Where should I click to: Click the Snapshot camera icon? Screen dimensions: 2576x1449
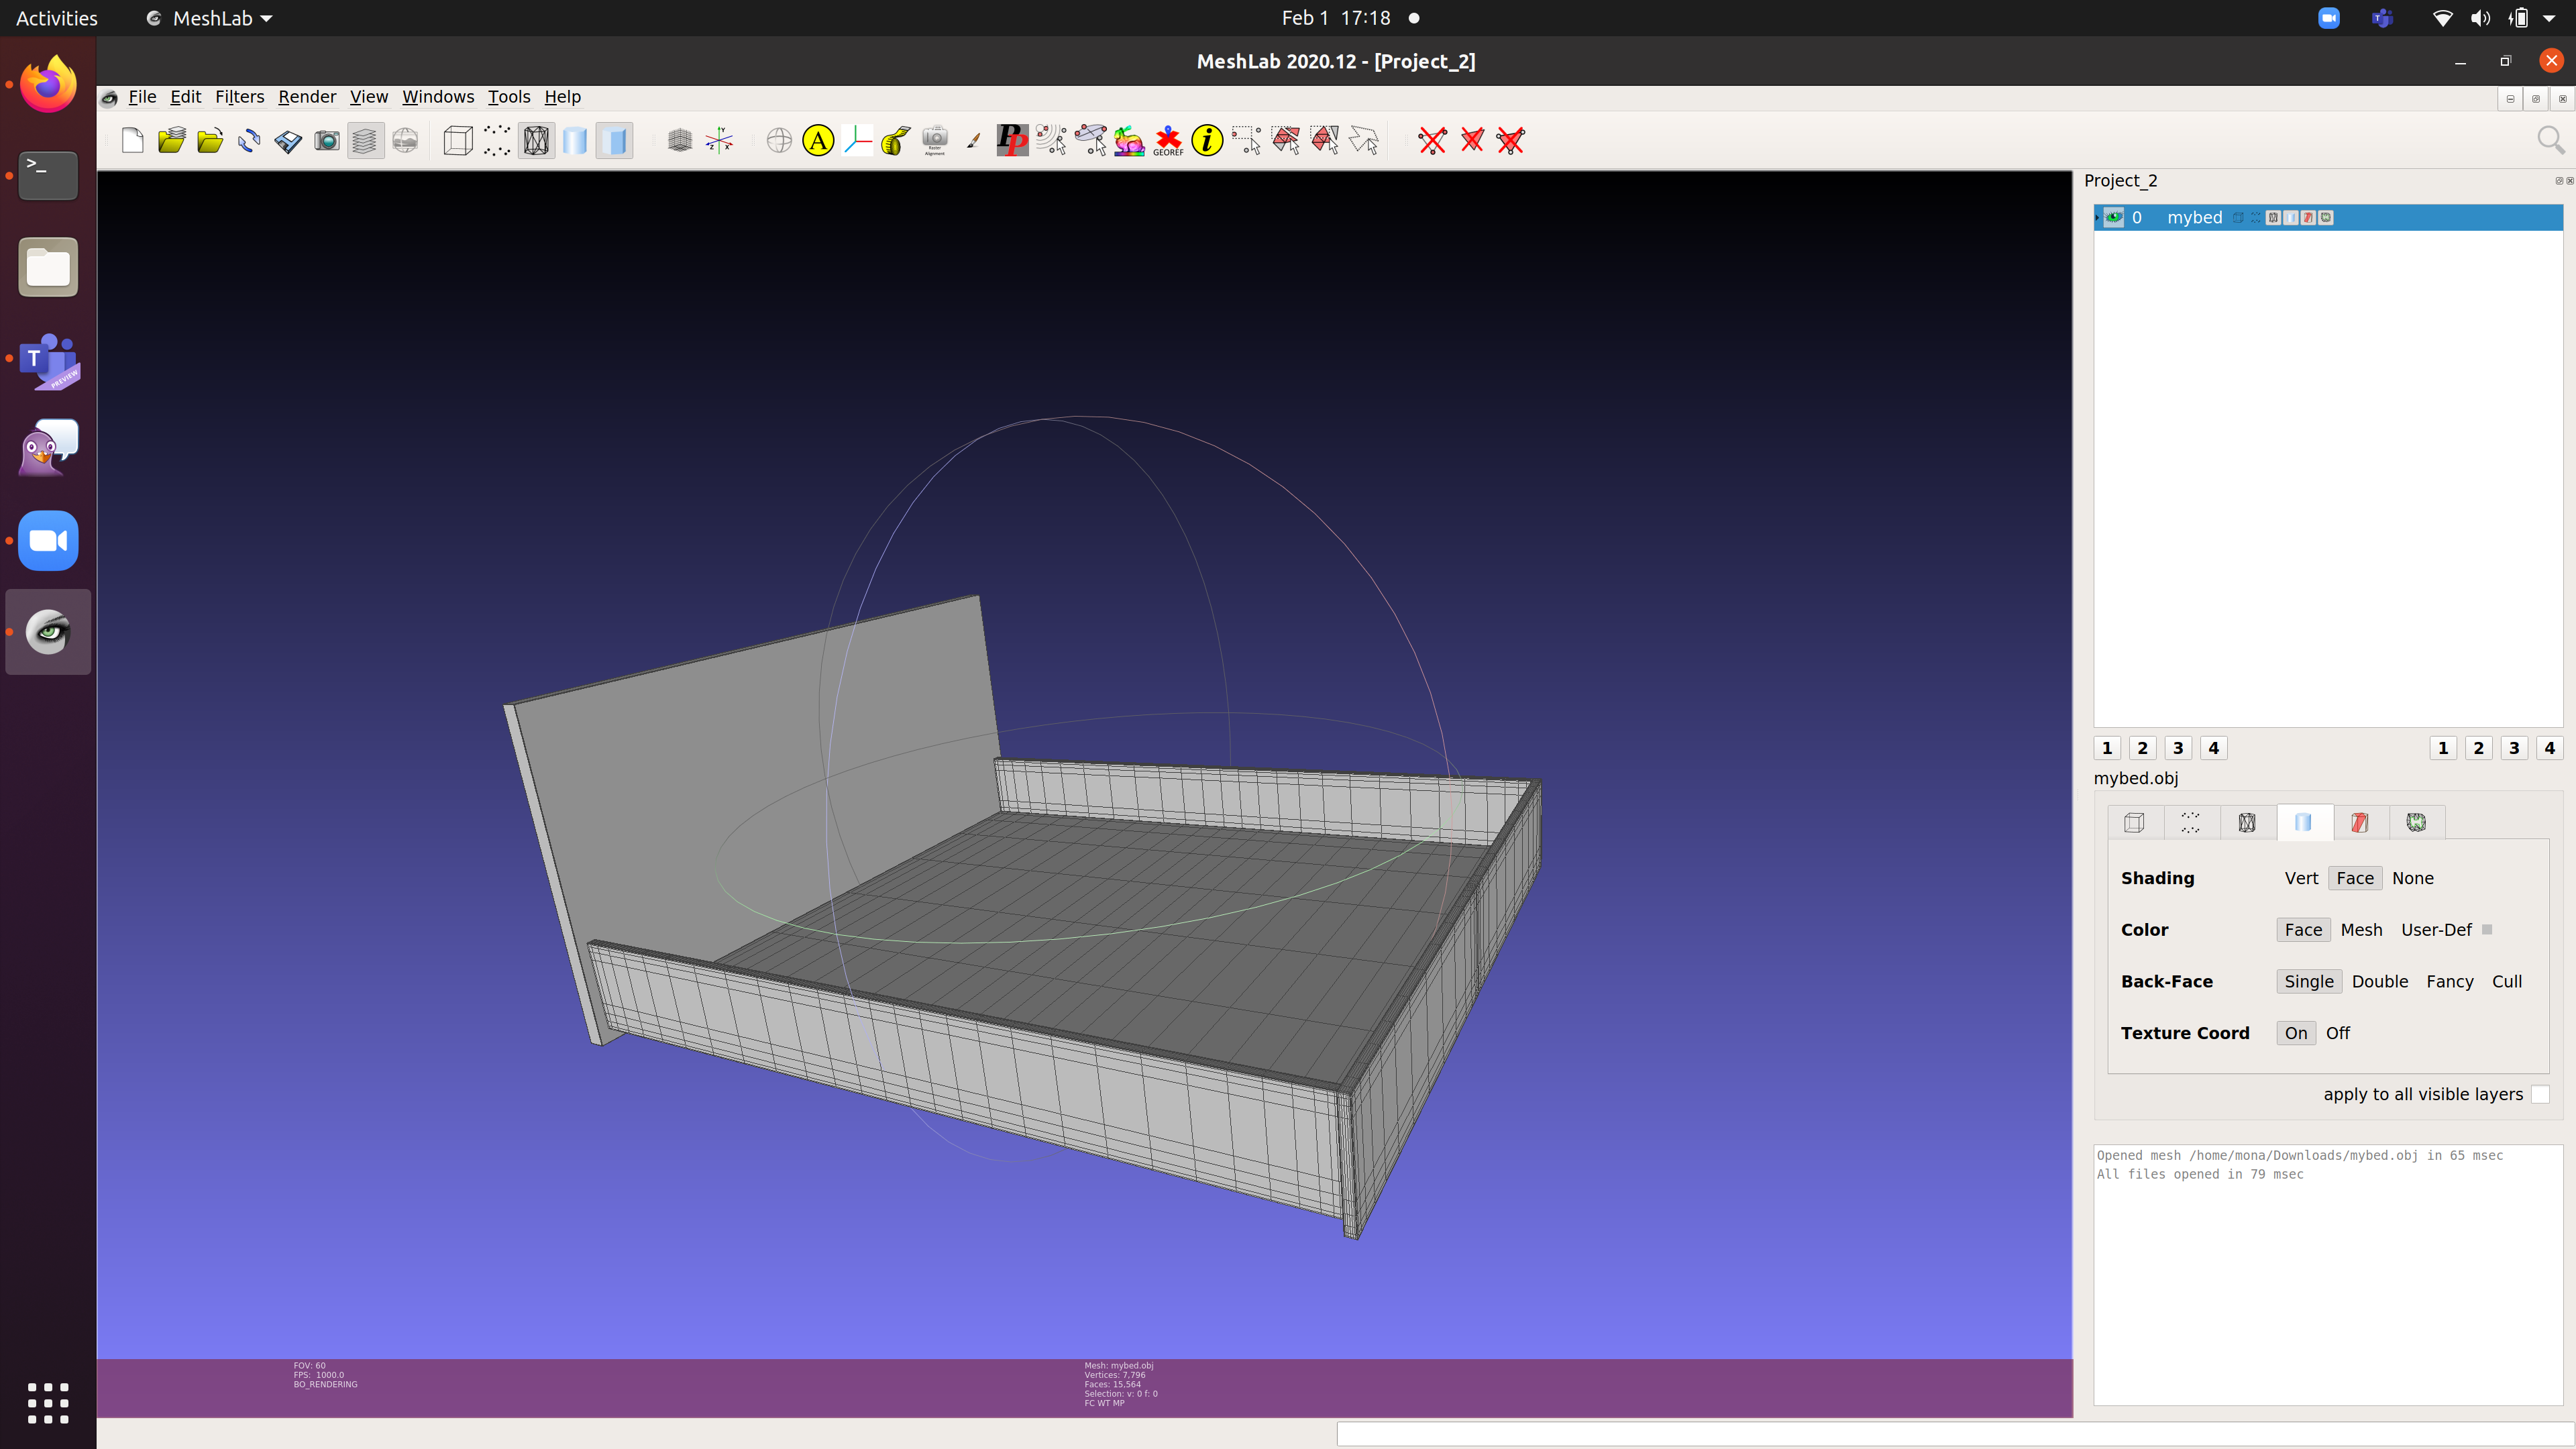(x=327, y=141)
